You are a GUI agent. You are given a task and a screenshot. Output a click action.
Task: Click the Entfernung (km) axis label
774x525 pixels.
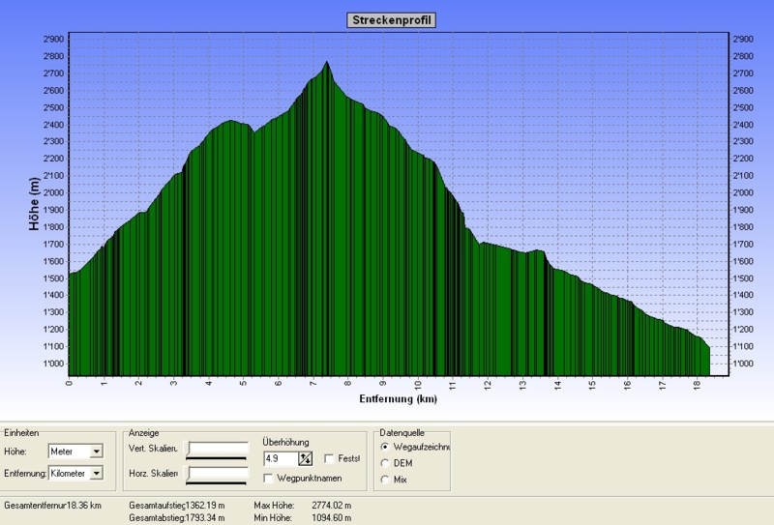point(398,398)
